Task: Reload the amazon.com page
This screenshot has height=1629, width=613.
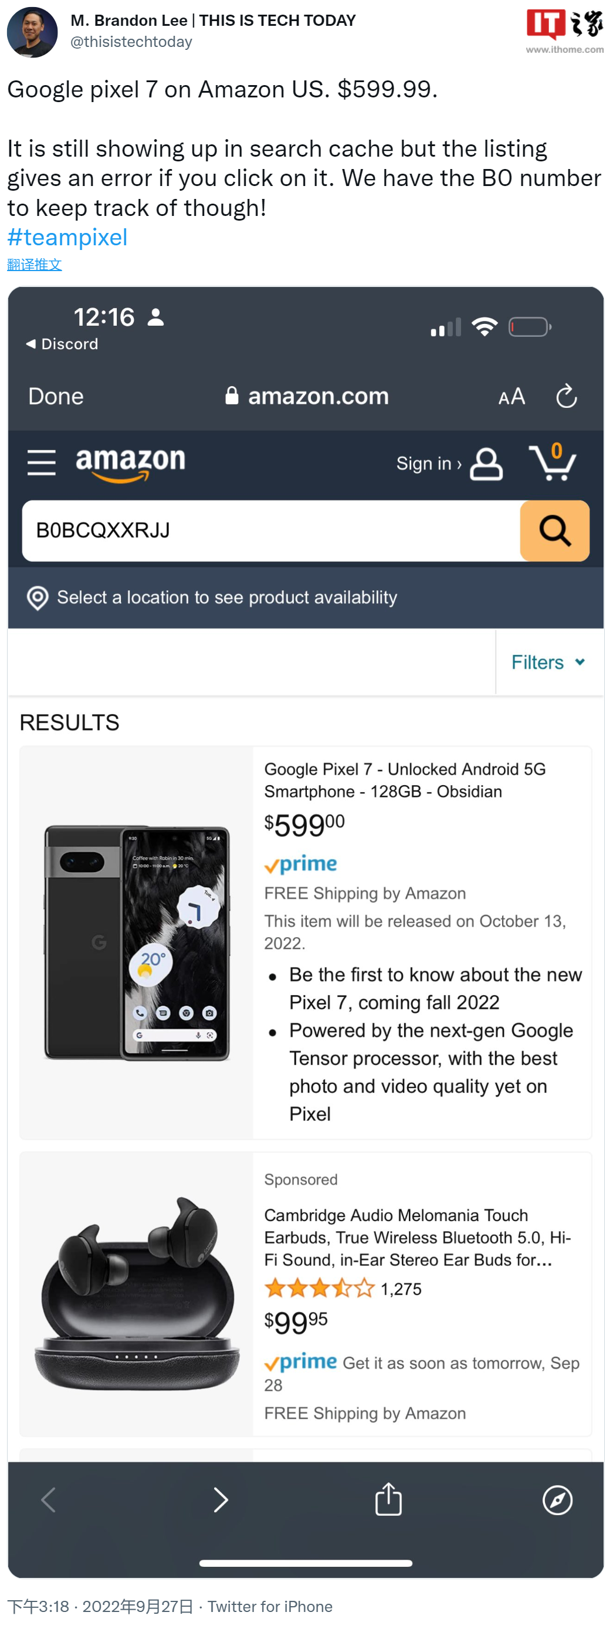Action: tap(567, 397)
